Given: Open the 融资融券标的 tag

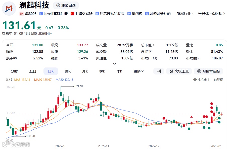Looking at the screenshot, I should 158,14.
